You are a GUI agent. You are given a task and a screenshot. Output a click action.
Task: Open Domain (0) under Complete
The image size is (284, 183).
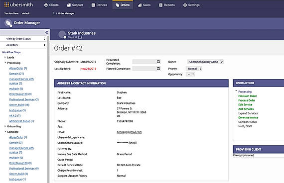coord(16,143)
